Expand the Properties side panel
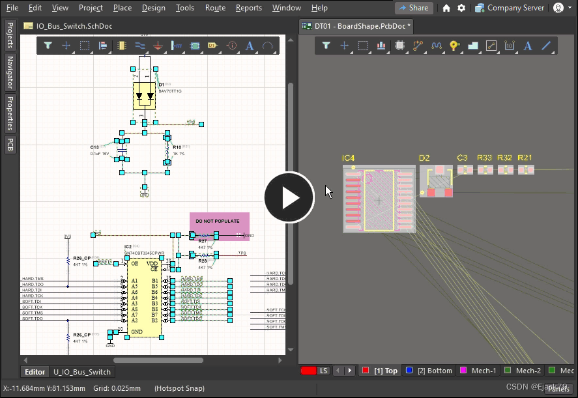This screenshot has width=578, height=398. coord(10,113)
